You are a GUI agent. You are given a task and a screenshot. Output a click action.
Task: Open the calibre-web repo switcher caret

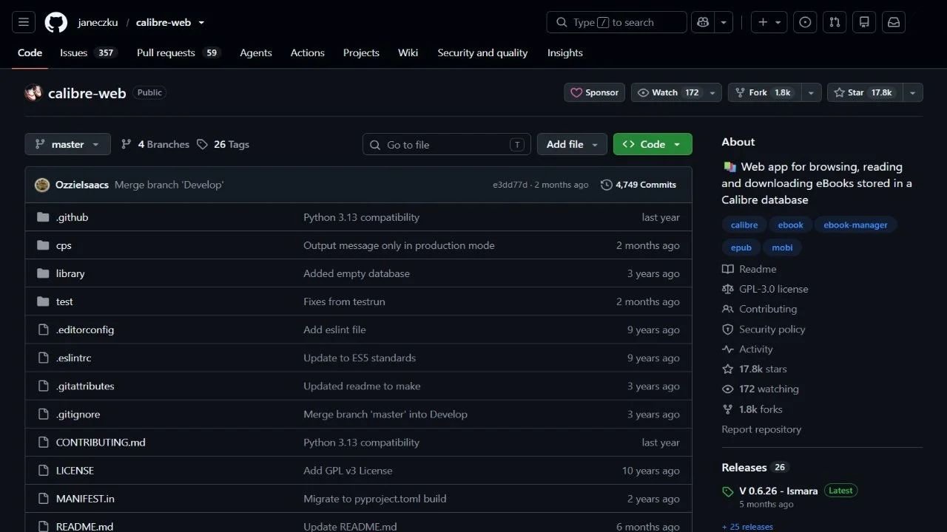pos(201,22)
